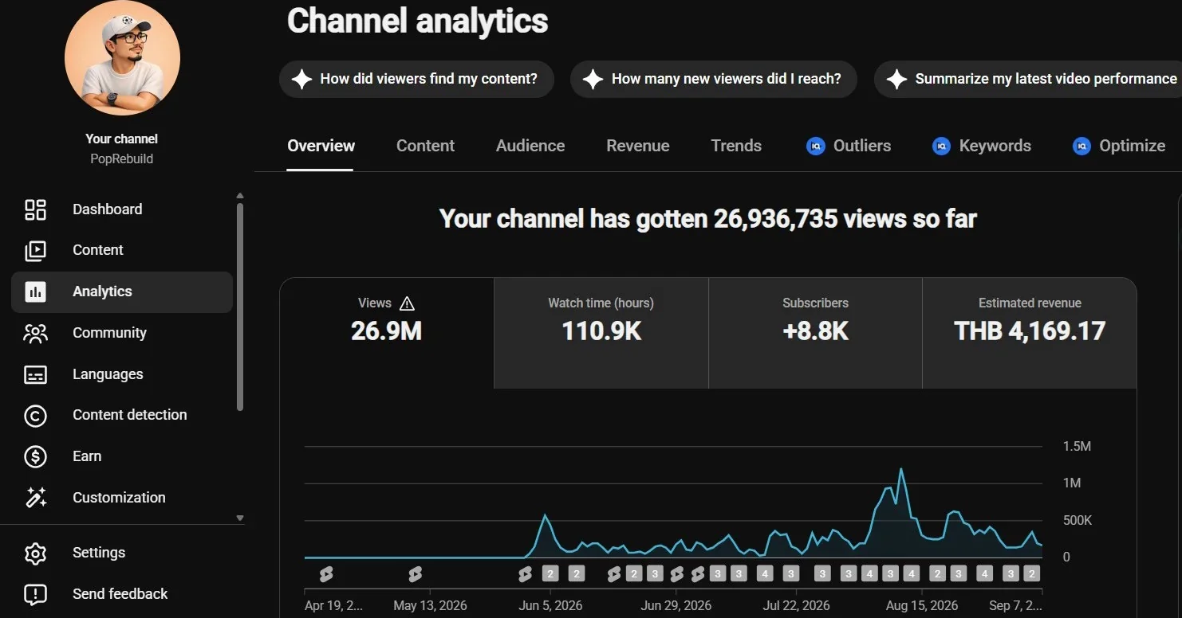Click the '500K' y-axis label
Viewport: 1182px width, 618px height.
[x=1078, y=521]
